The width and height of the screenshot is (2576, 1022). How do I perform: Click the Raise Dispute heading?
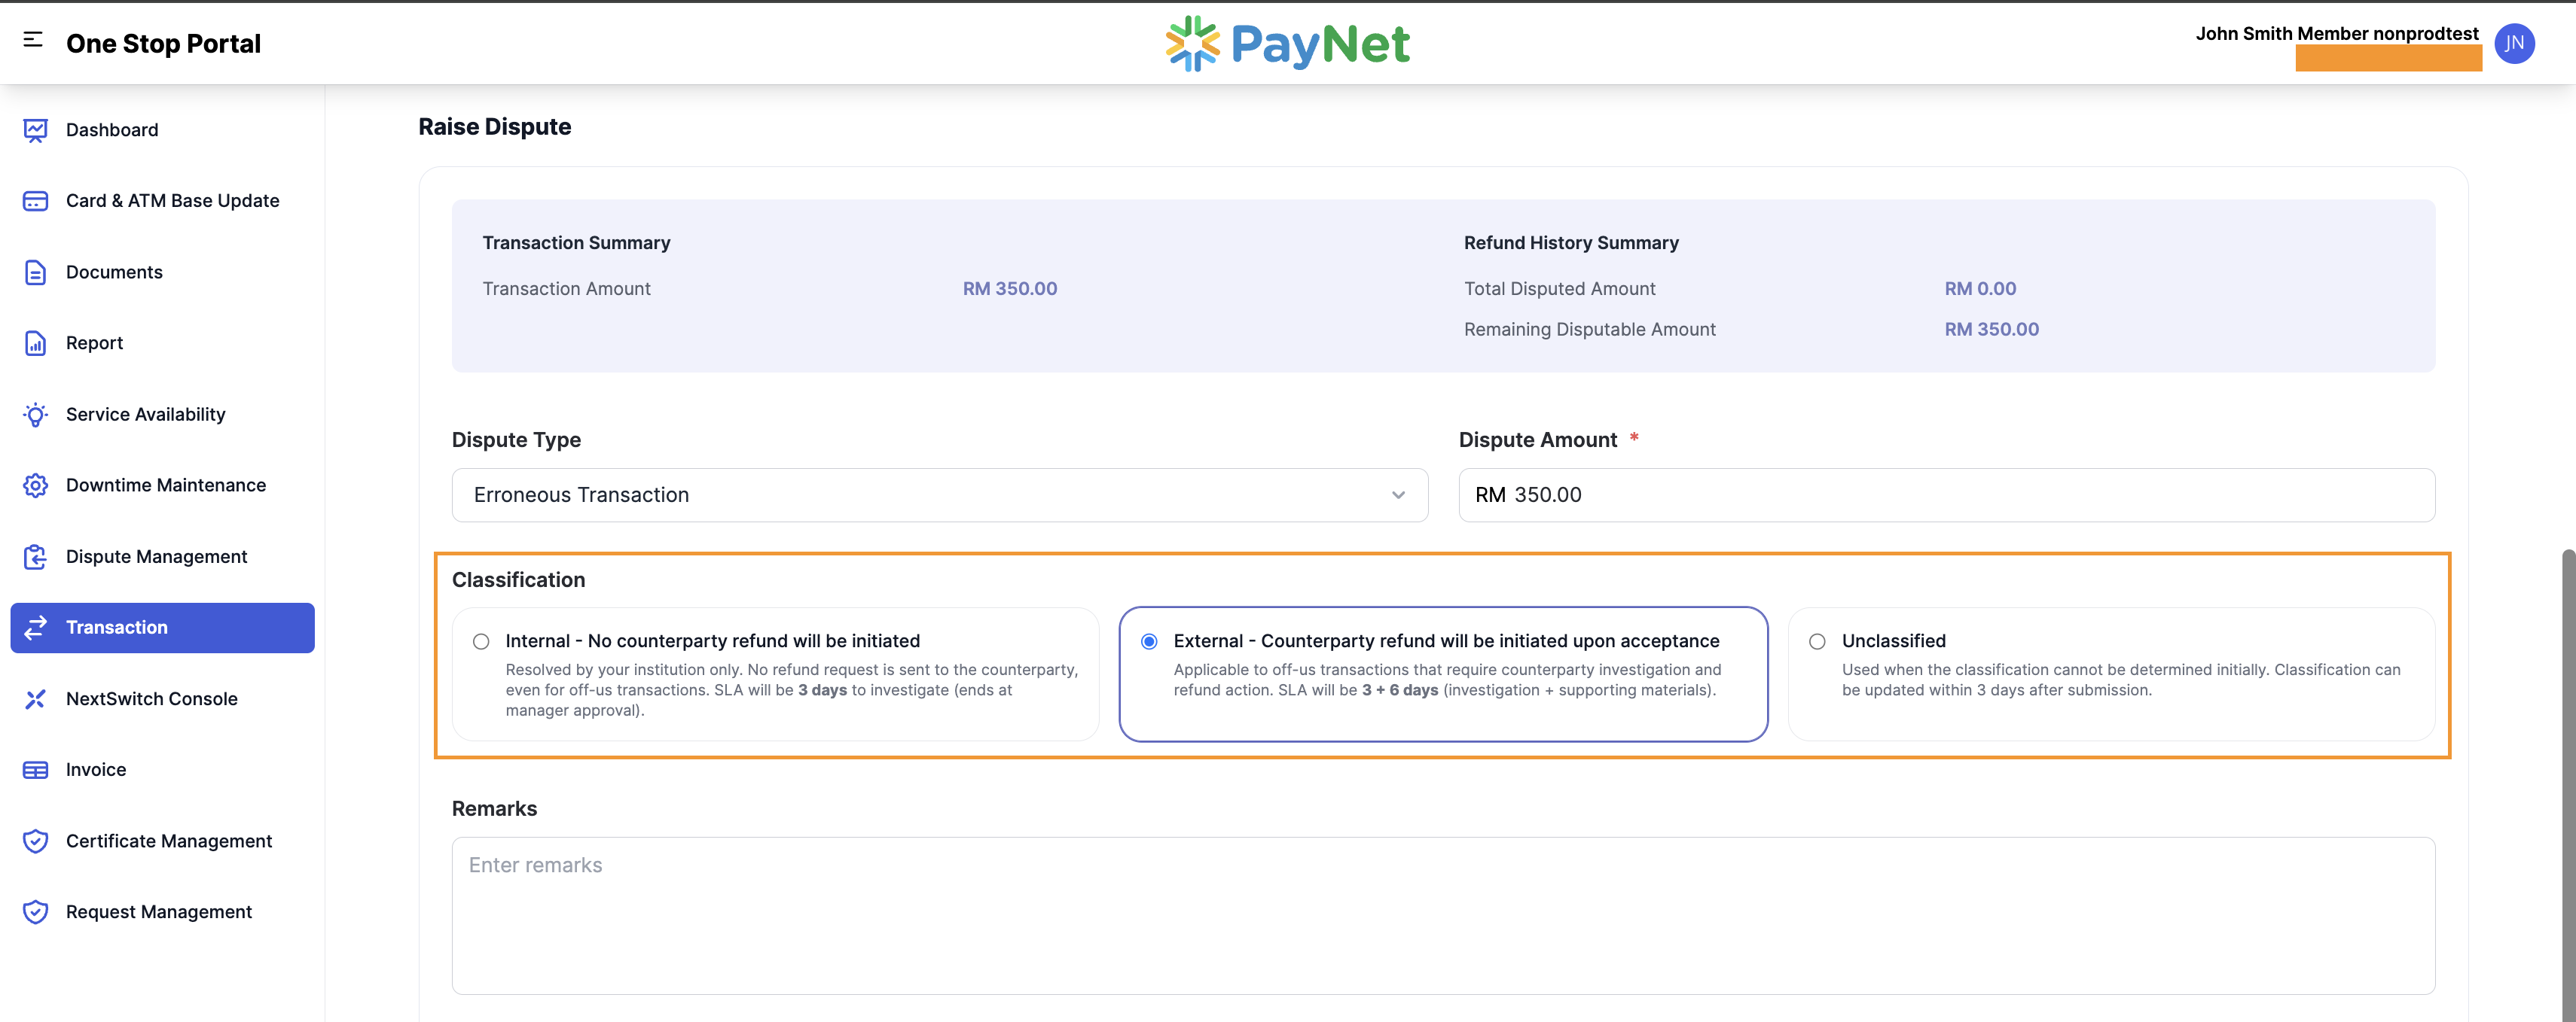click(494, 127)
